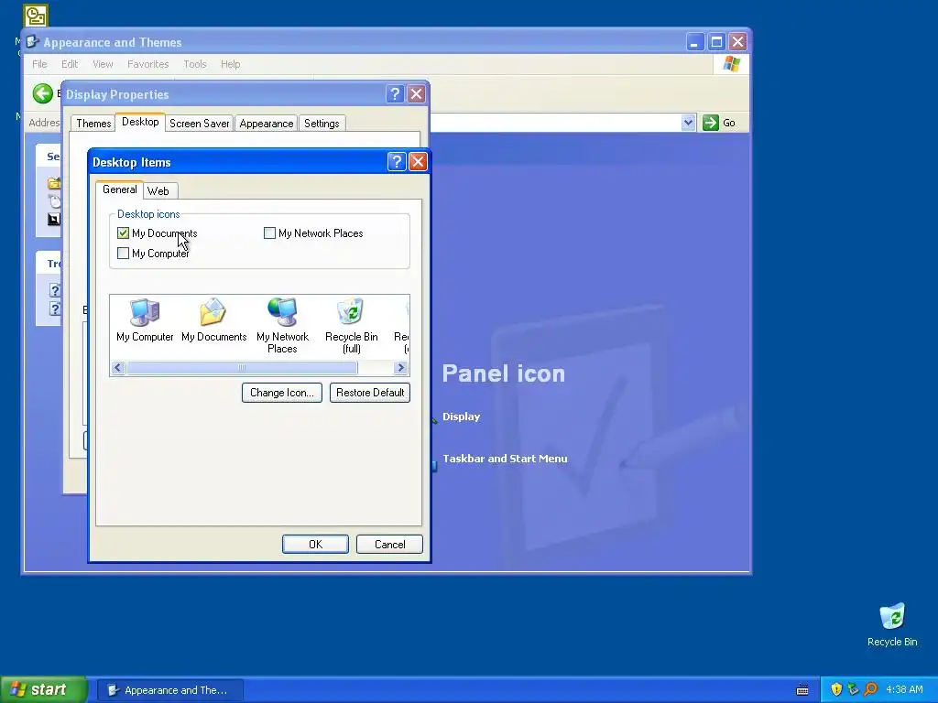The height and width of the screenshot is (703, 938).
Task: Open the Appearance tab
Action: (x=267, y=124)
